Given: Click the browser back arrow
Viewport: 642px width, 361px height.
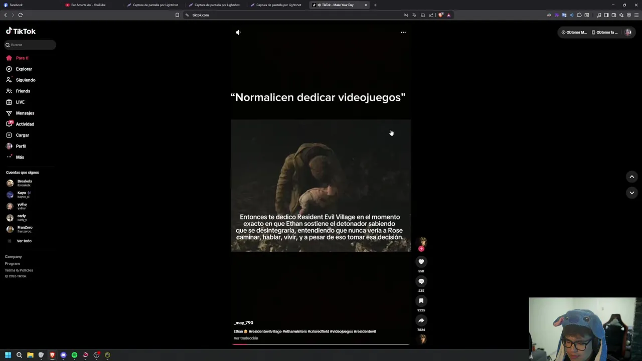Looking at the screenshot, I should click(6, 15).
